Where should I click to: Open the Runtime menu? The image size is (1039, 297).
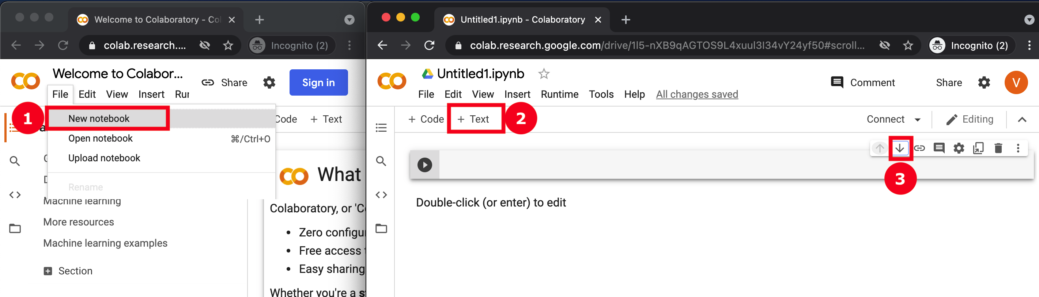click(x=559, y=94)
